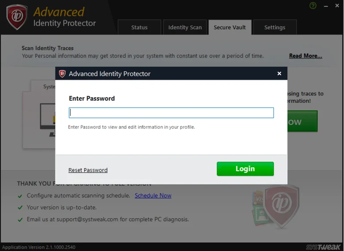Open the Reset Password link

click(x=88, y=170)
